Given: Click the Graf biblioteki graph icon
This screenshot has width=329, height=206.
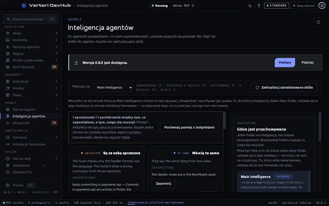Looking at the screenshot, I should click(8, 67).
